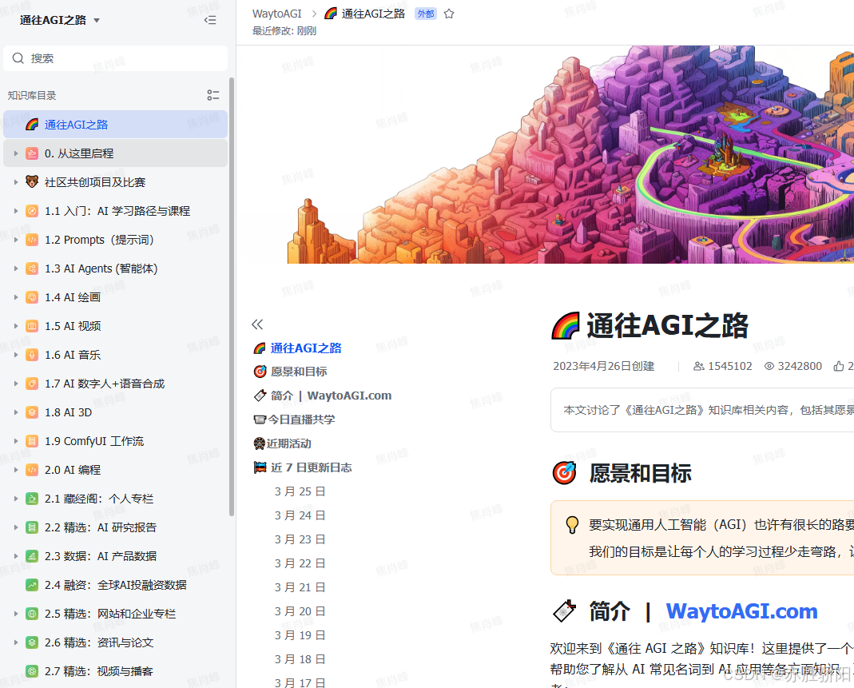Expand 1.1 入门 tree node

16,211
